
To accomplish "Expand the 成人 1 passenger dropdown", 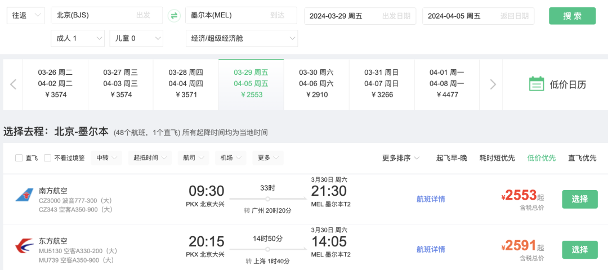I will pyautogui.click(x=78, y=38).
